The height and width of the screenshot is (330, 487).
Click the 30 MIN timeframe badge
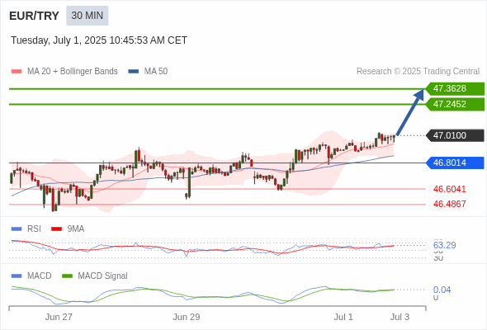click(87, 16)
